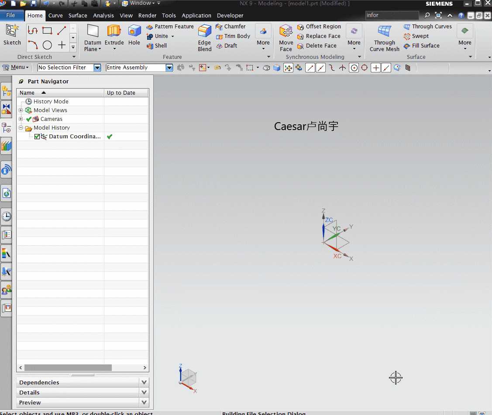Open the Unite dropdown arrow
This screenshot has height=415, width=492.
click(x=172, y=36)
